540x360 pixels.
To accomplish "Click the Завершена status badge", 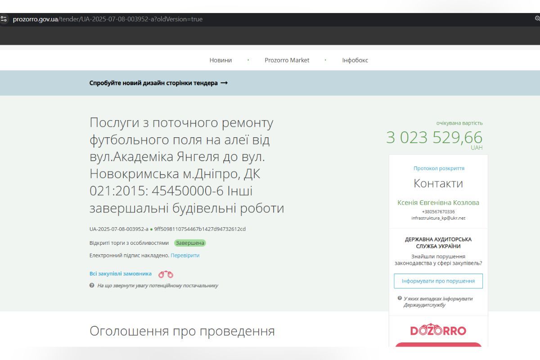I will tap(190, 243).
